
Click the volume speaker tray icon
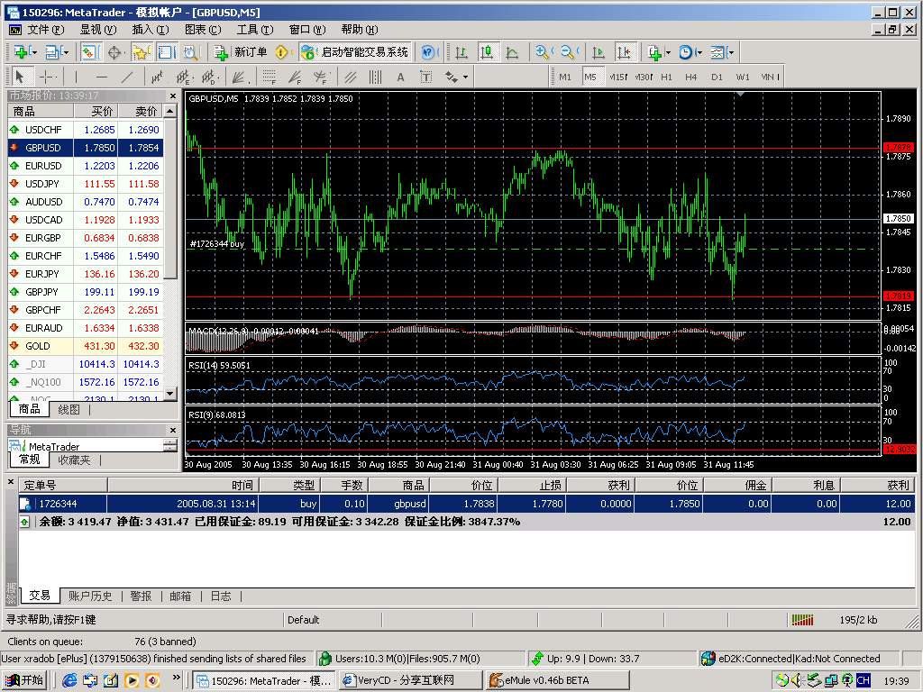798,681
